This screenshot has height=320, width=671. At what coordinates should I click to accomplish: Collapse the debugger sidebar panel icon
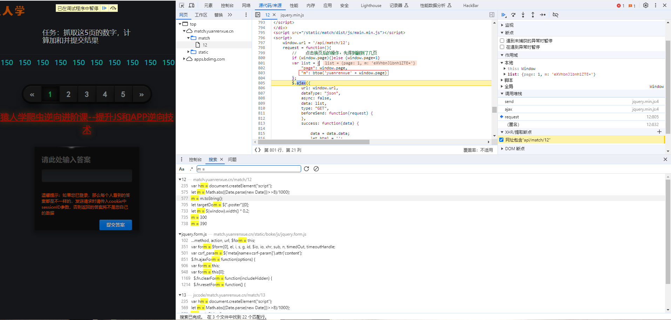tap(492, 15)
